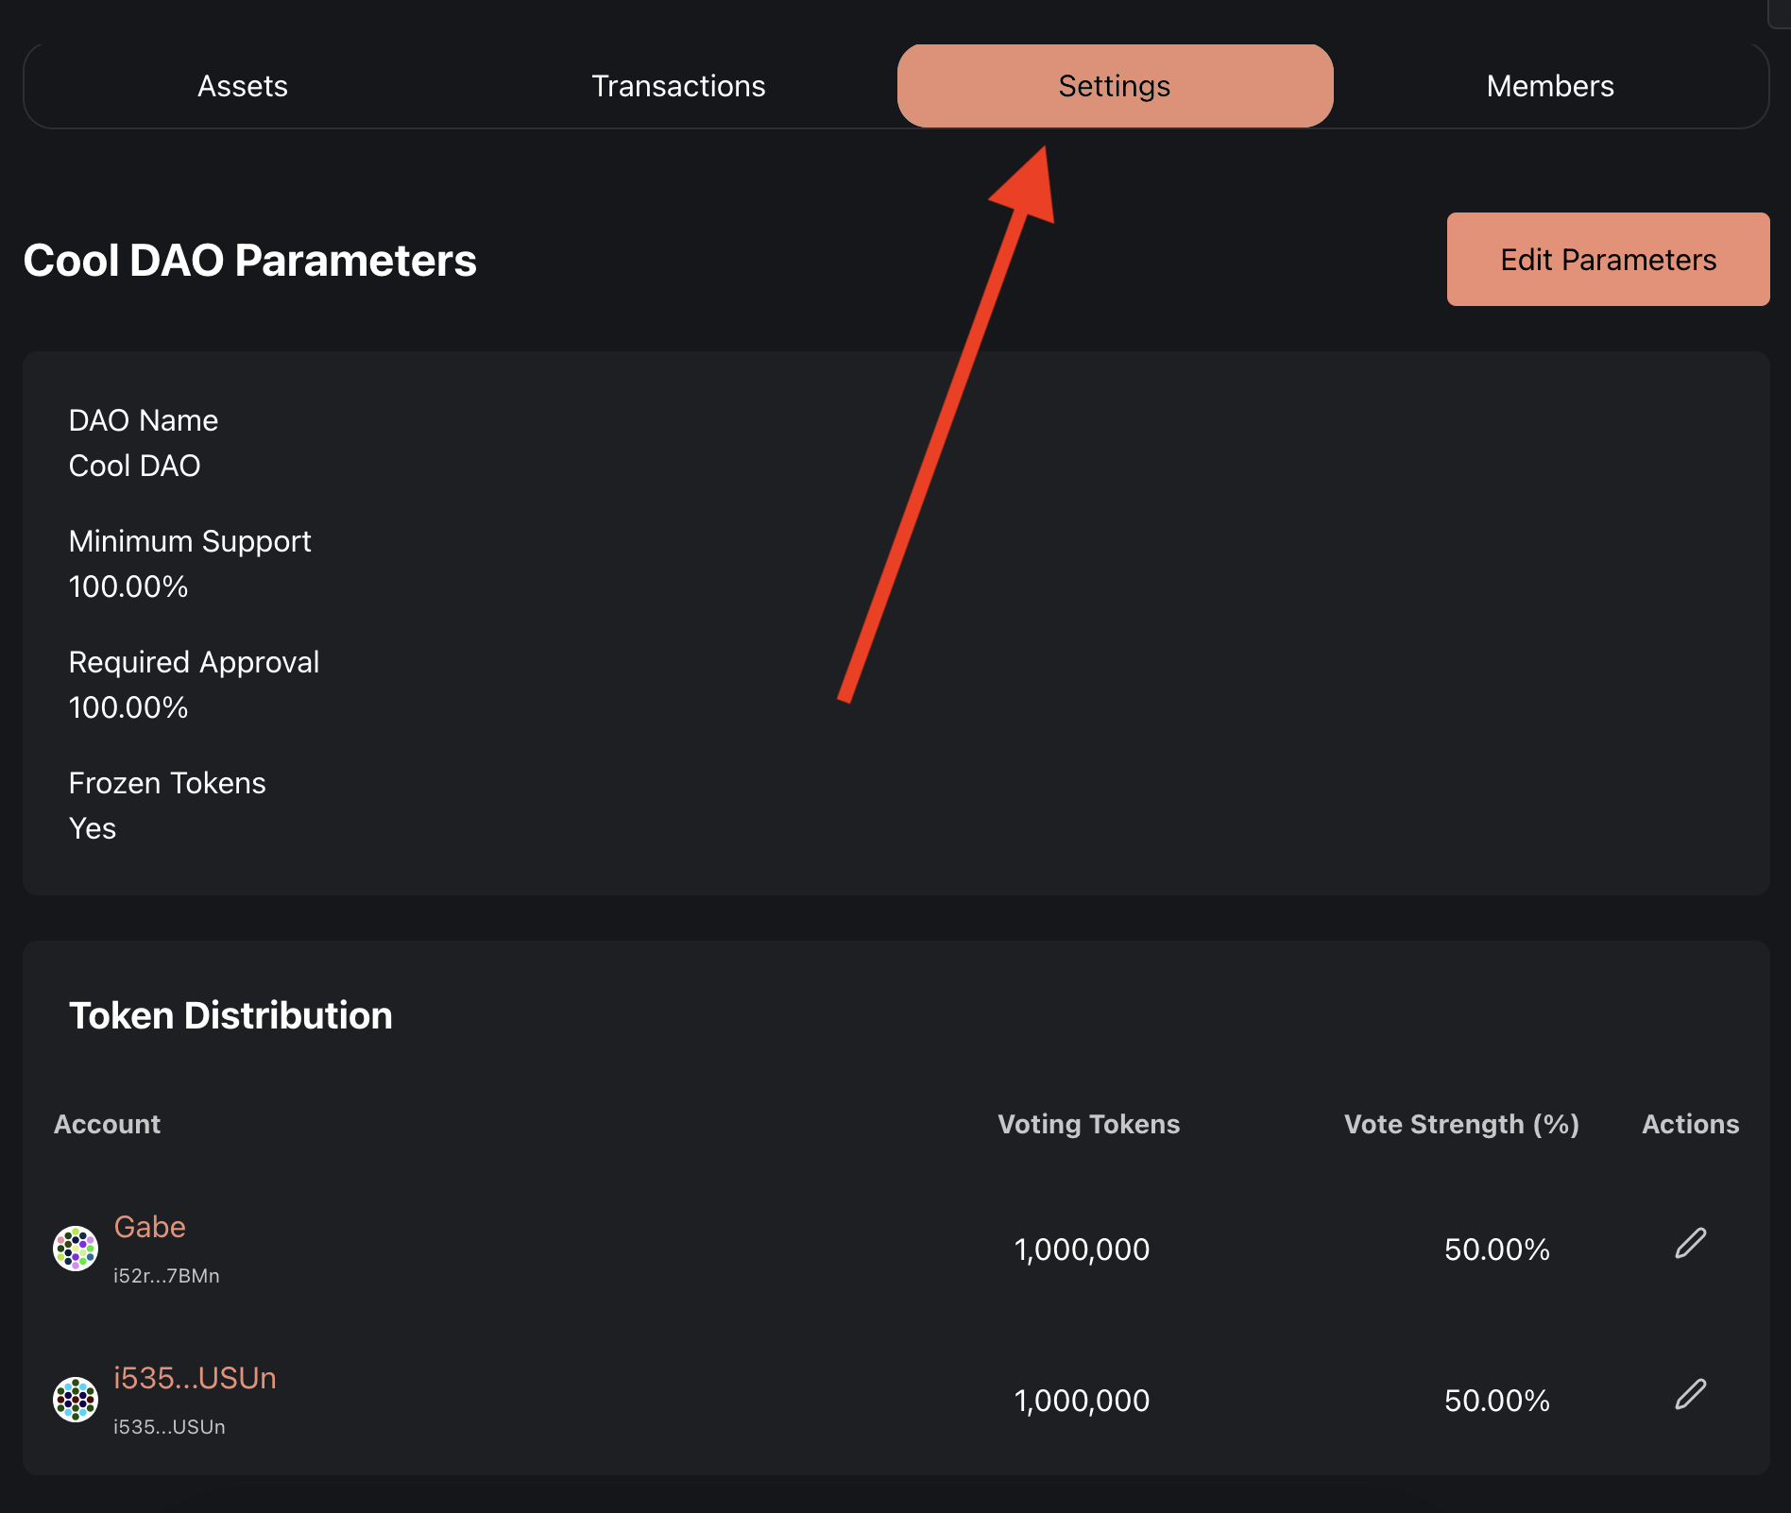Edit Gabe's token allocation pencil icon
This screenshot has height=1513, width=1791.
click(x=1690, y=1243)
